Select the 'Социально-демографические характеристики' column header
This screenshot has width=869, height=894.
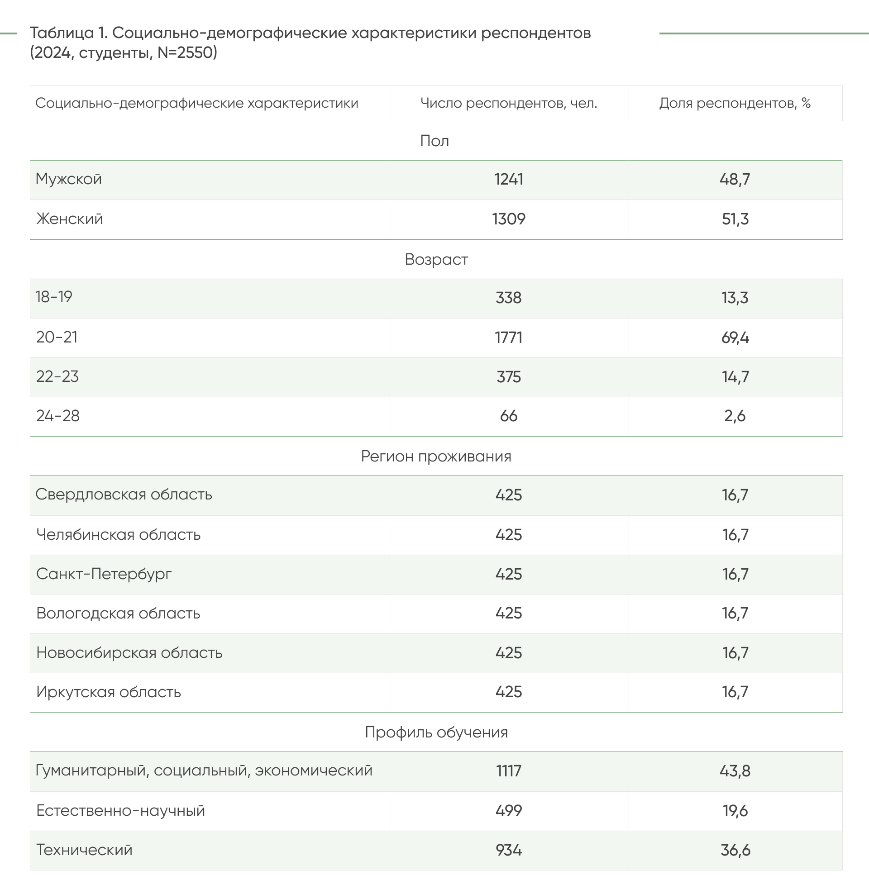(197, 103)
